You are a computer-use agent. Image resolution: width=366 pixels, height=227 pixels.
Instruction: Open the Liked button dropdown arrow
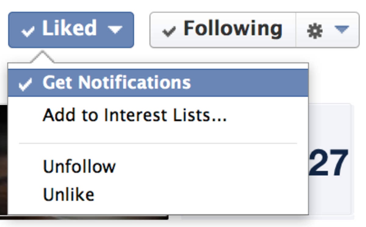(116, 30)
